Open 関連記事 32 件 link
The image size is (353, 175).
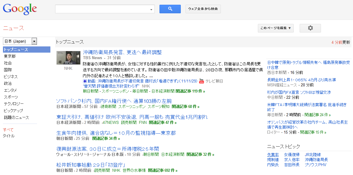[x=200, y=155]
